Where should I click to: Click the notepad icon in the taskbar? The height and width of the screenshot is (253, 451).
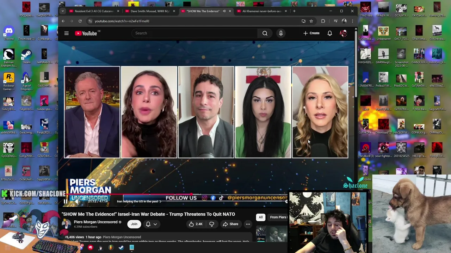[x=131, y=248]
